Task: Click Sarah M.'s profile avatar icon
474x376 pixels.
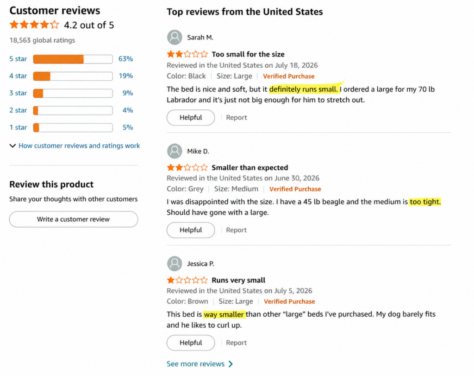Action: pyautogui.click(x=175, y=37)
